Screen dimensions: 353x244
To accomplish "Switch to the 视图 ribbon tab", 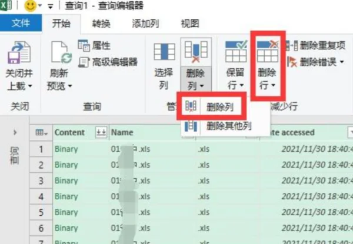I will click(x=190, y=24).
